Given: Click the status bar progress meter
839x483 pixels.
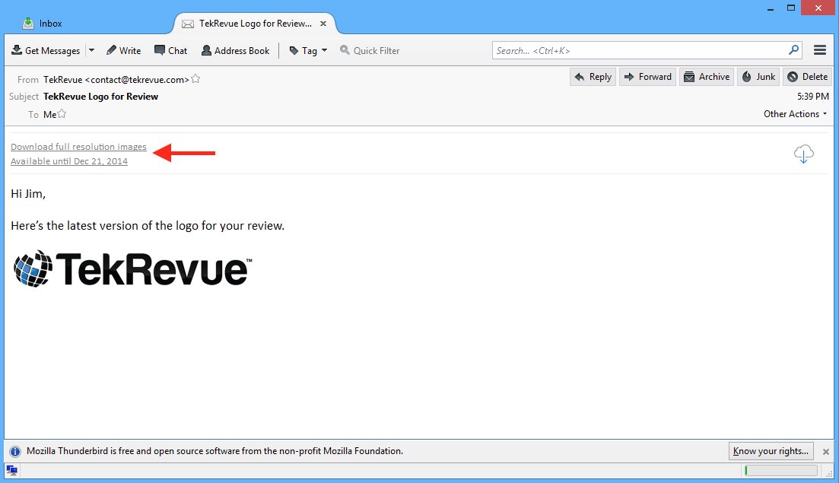Looking at the screenshot, I should pos(780,471).
